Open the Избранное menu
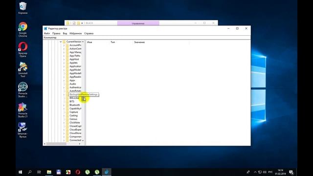313x176 pixels. coord(75,33)
